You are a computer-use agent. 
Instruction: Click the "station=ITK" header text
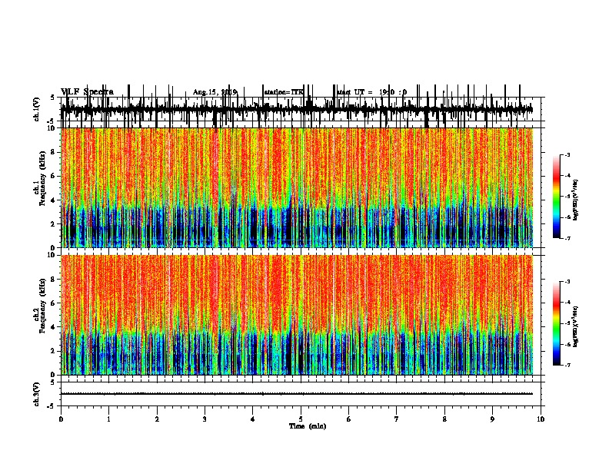284,92
